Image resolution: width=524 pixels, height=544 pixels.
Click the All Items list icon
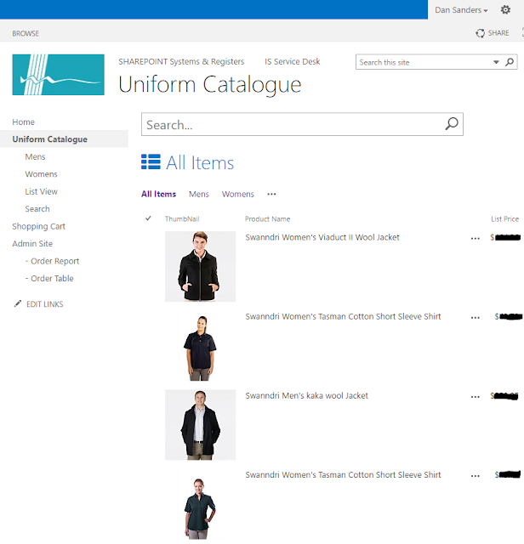coord(151,162)
